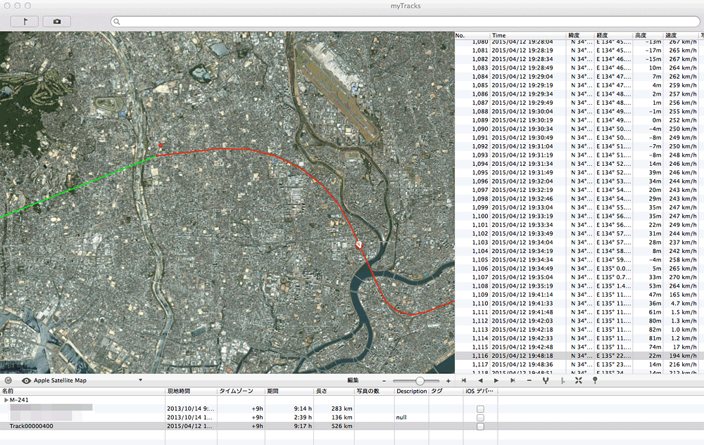Click the magnifier icon in search field

tap(117, 22)
